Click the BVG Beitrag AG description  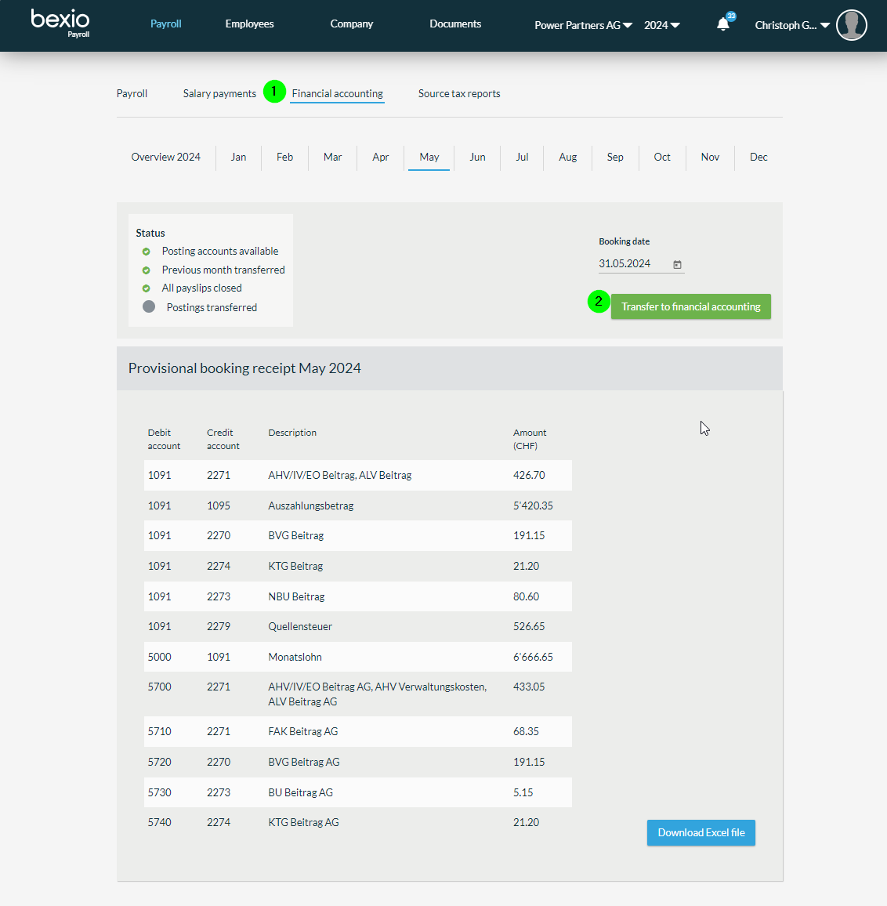(x=304, y=762)
